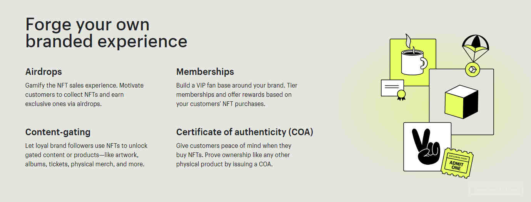This screenshot has height=202, width=531.
Task: Click the certificate with ribbon badge icon
Action: coord(393,90)
